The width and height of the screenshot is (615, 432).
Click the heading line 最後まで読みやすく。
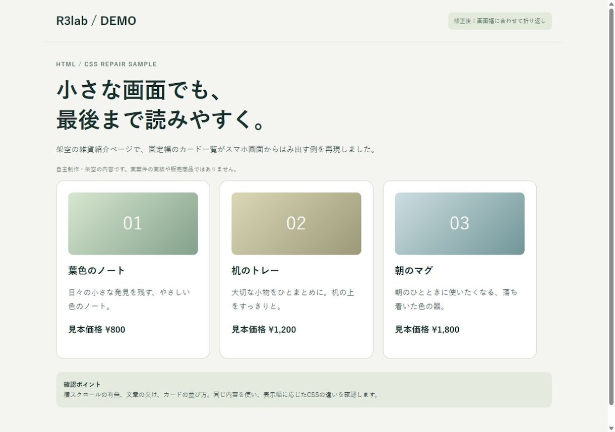click(161, 120)
